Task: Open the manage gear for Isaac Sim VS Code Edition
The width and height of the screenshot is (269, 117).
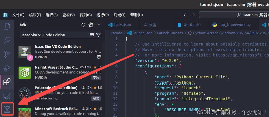Action: (x=99, y=57)
